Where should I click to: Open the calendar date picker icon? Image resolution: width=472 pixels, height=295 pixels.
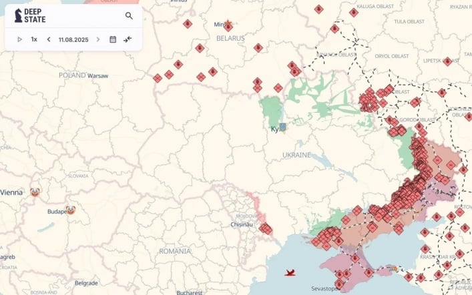[113, 39]
